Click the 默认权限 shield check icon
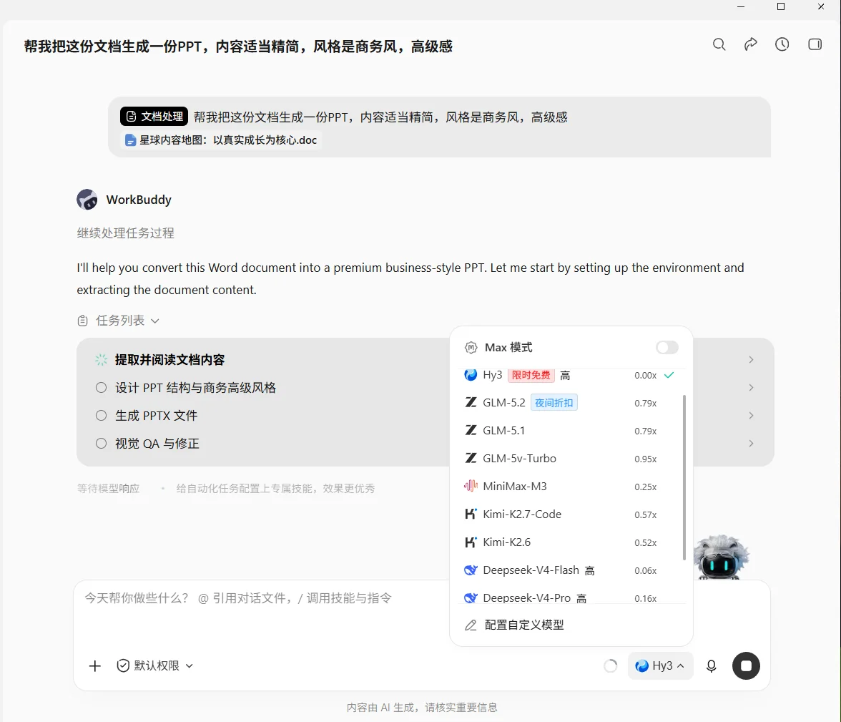 [x=123, y=665]
